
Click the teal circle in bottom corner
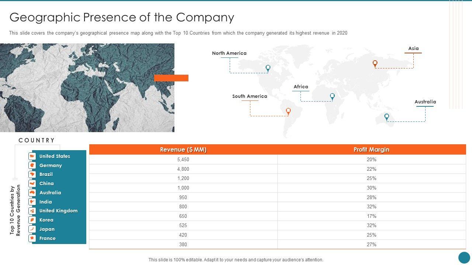click(x=464, y=257)
